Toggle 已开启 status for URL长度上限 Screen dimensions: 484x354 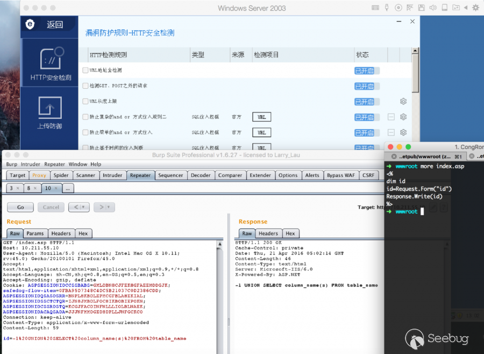(367, 102)
